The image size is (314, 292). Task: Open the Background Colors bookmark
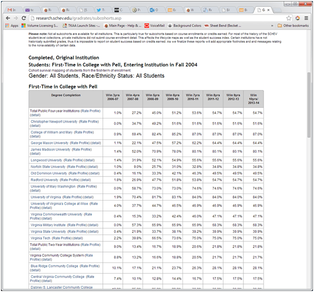(184, 25)
